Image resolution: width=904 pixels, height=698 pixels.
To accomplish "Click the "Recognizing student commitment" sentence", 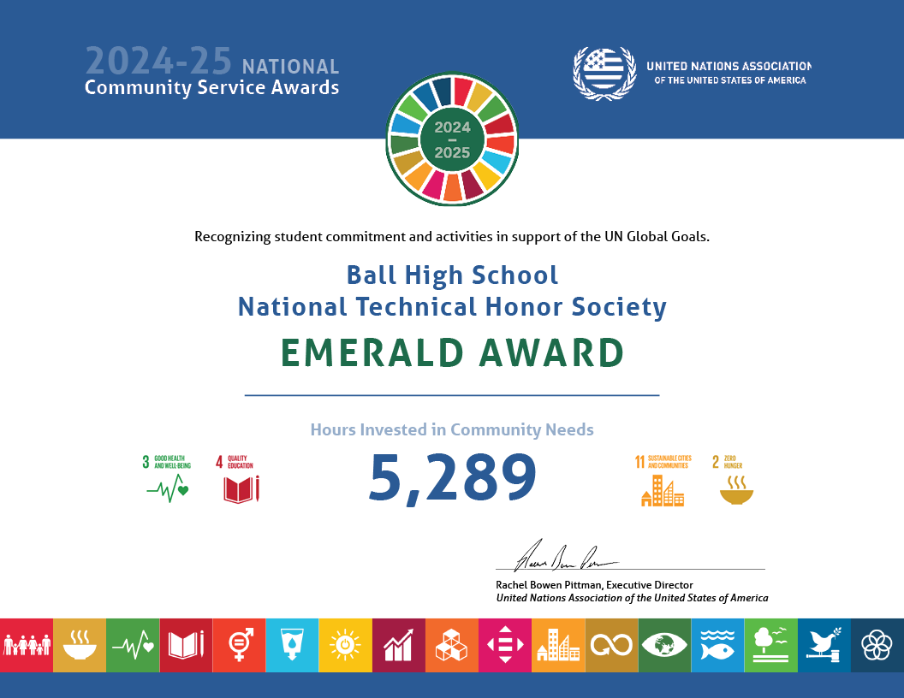I will [452, 237].
